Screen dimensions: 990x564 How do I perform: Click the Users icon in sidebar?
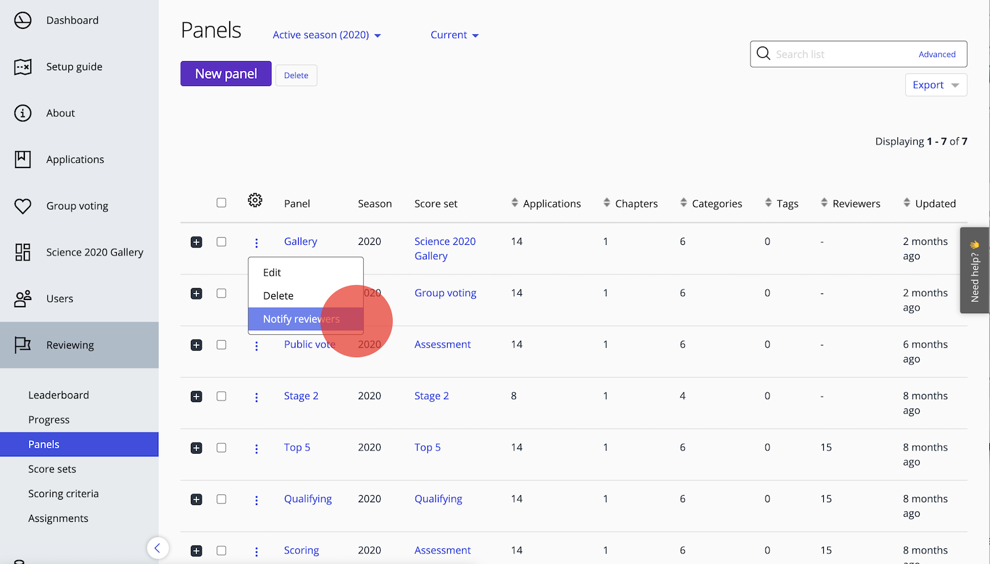click(23, 299)
